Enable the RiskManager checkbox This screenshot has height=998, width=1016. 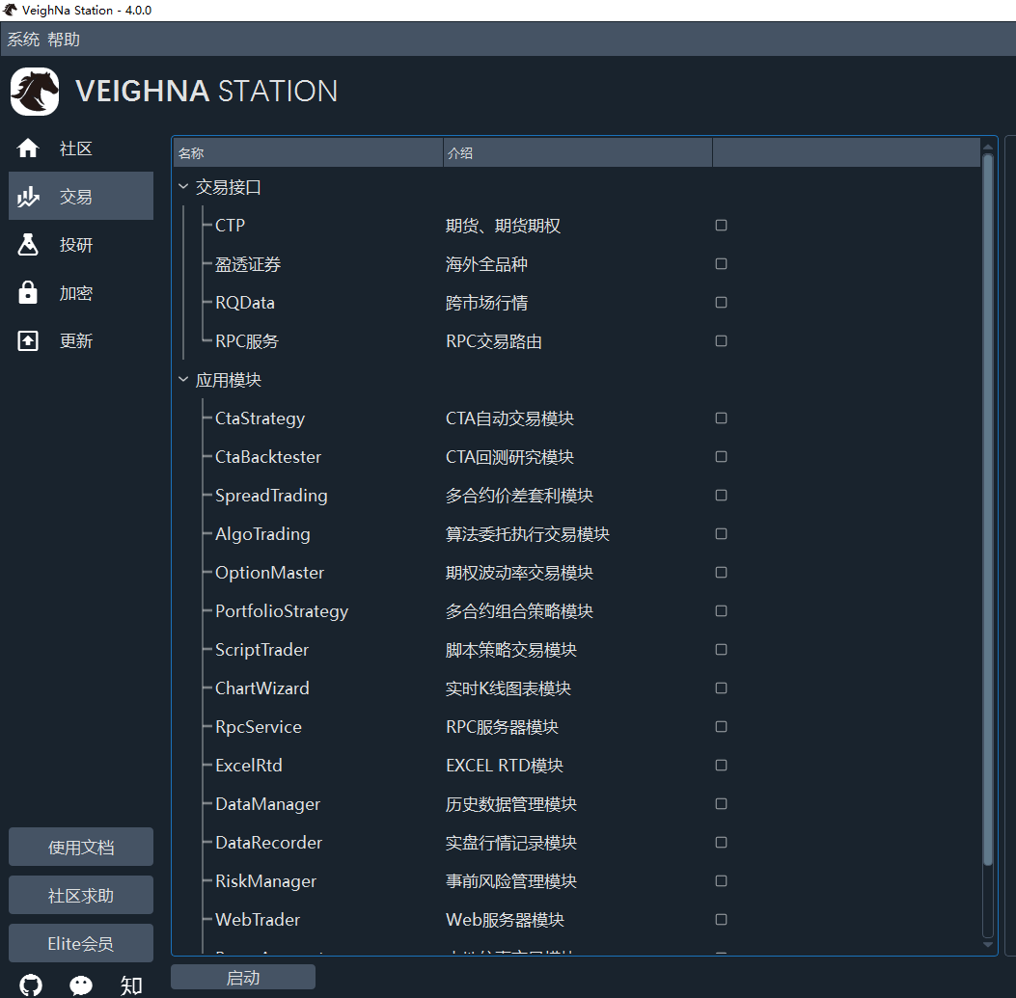721,880
